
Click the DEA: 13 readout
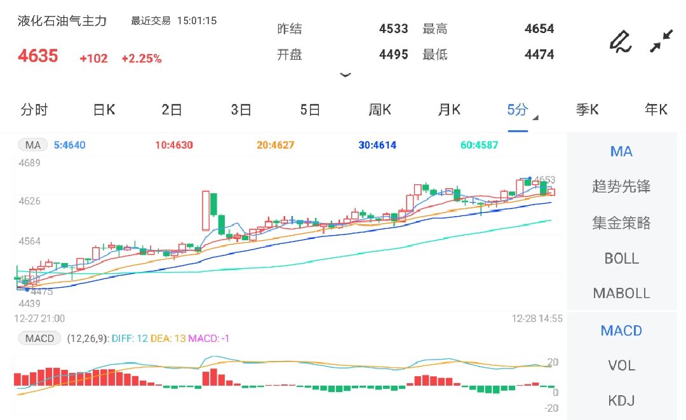point(168,338)
